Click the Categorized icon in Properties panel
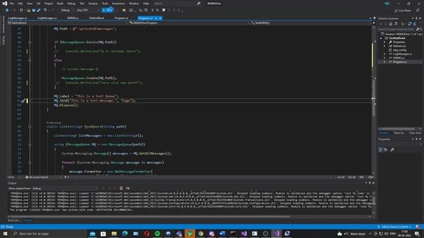Viewport: 424px width, 238px height. [x=380, y=150]
